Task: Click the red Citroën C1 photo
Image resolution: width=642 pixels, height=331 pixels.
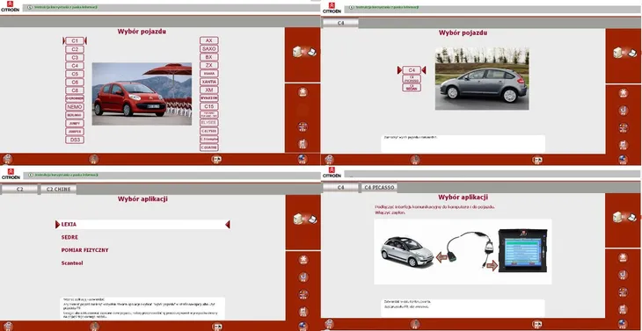Action: (142, 94)
